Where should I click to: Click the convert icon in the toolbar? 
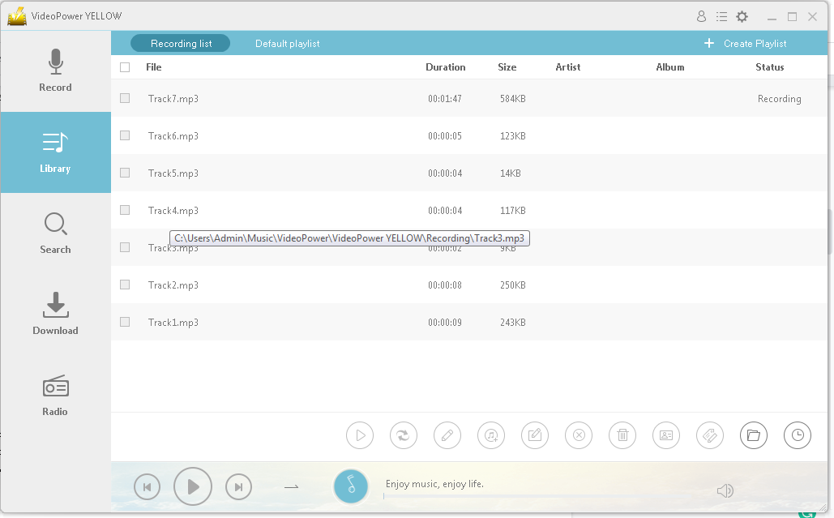point(404,435)
